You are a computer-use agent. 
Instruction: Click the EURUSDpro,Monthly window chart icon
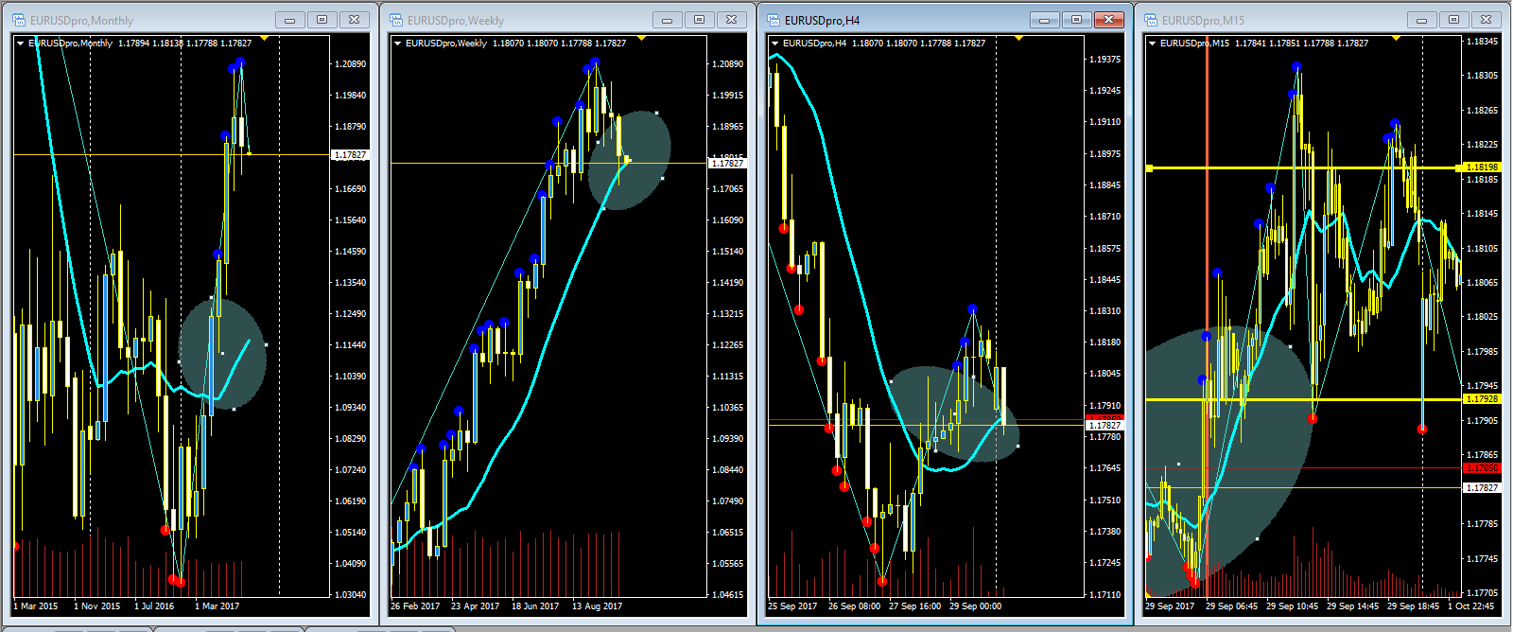(19, 20)
